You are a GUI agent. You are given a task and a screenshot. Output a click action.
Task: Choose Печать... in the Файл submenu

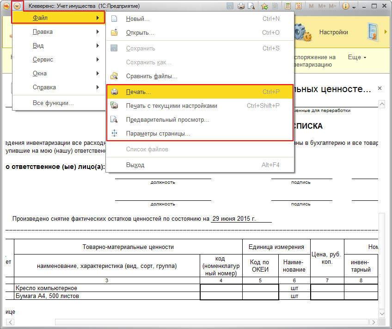tap(200, 92)
